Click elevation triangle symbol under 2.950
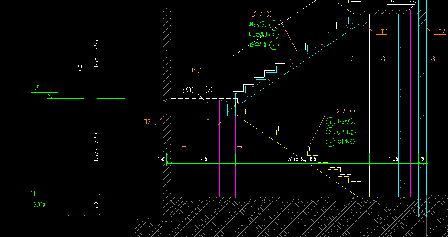This screenshot has height=237, width=448. 52,95
